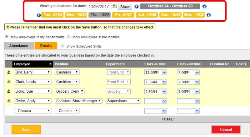The image size is (250, 137).
Task: Click disabled Grocery department dropdown
Action: pos(118,91)
